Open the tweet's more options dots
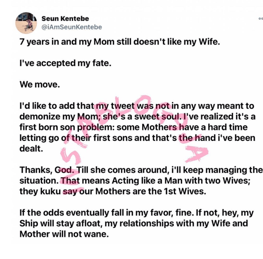Image resolution: width=263 pixels, height=259 pixels. click(x=261, y=18)
